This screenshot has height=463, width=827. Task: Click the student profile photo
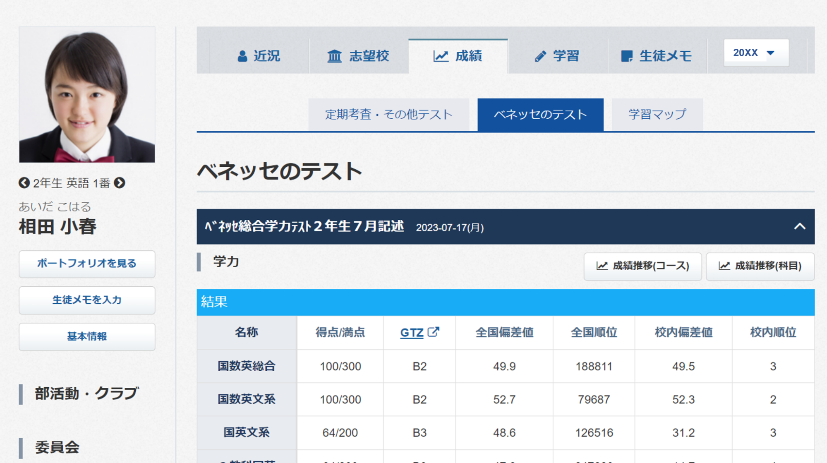point(87,95)
